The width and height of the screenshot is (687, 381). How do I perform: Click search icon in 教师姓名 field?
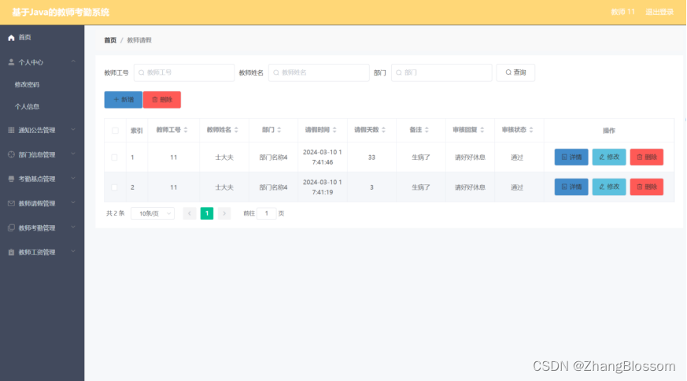coord(276,72)
